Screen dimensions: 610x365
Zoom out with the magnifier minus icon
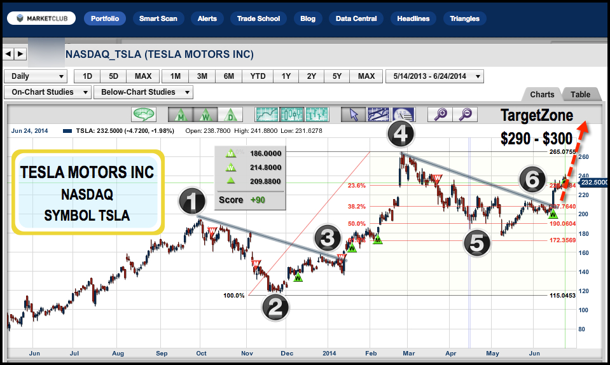point(465,114)
